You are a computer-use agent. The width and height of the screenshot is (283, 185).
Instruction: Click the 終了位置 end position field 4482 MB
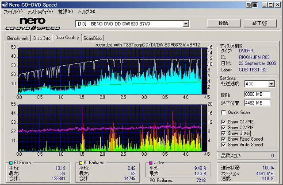pyautogui.click(x=257, y=103)
